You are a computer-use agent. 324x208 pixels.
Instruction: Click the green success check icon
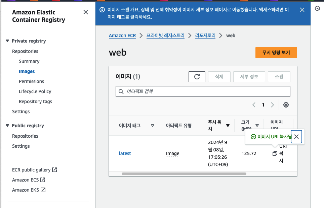(253, 137)
